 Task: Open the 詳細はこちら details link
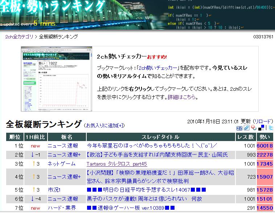[x=182, y=97]
